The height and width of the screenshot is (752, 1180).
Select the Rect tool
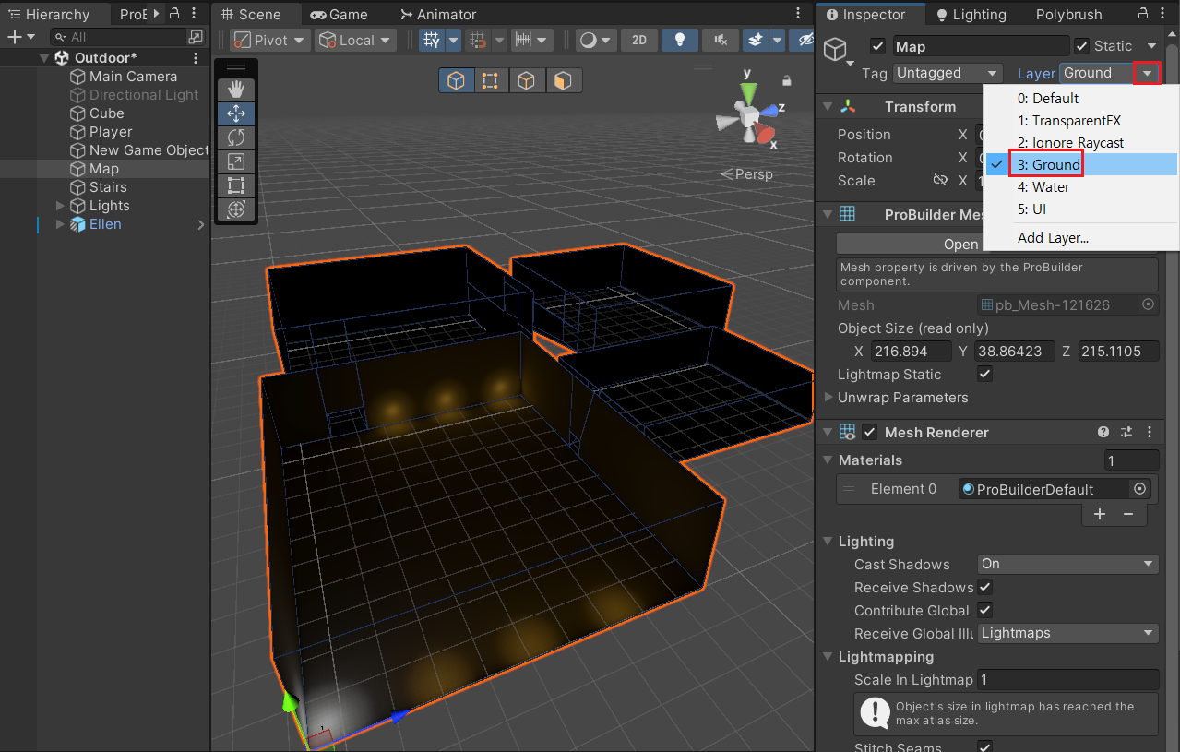coord(236,185)
